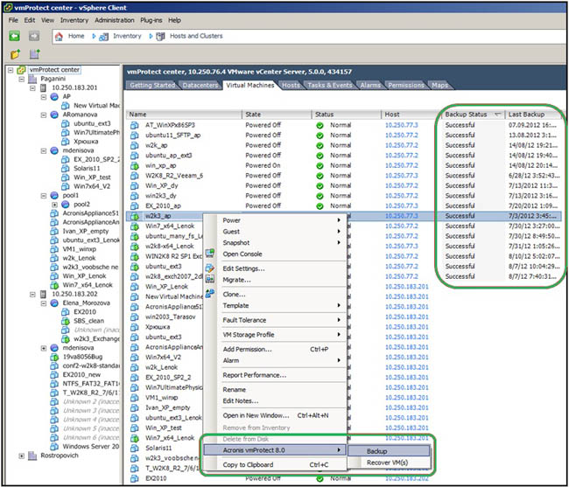This screenshot has height=487, width=569.
Task: Select w2k3_Exchange in the inventory tree
Action: [x=96, y=339]
